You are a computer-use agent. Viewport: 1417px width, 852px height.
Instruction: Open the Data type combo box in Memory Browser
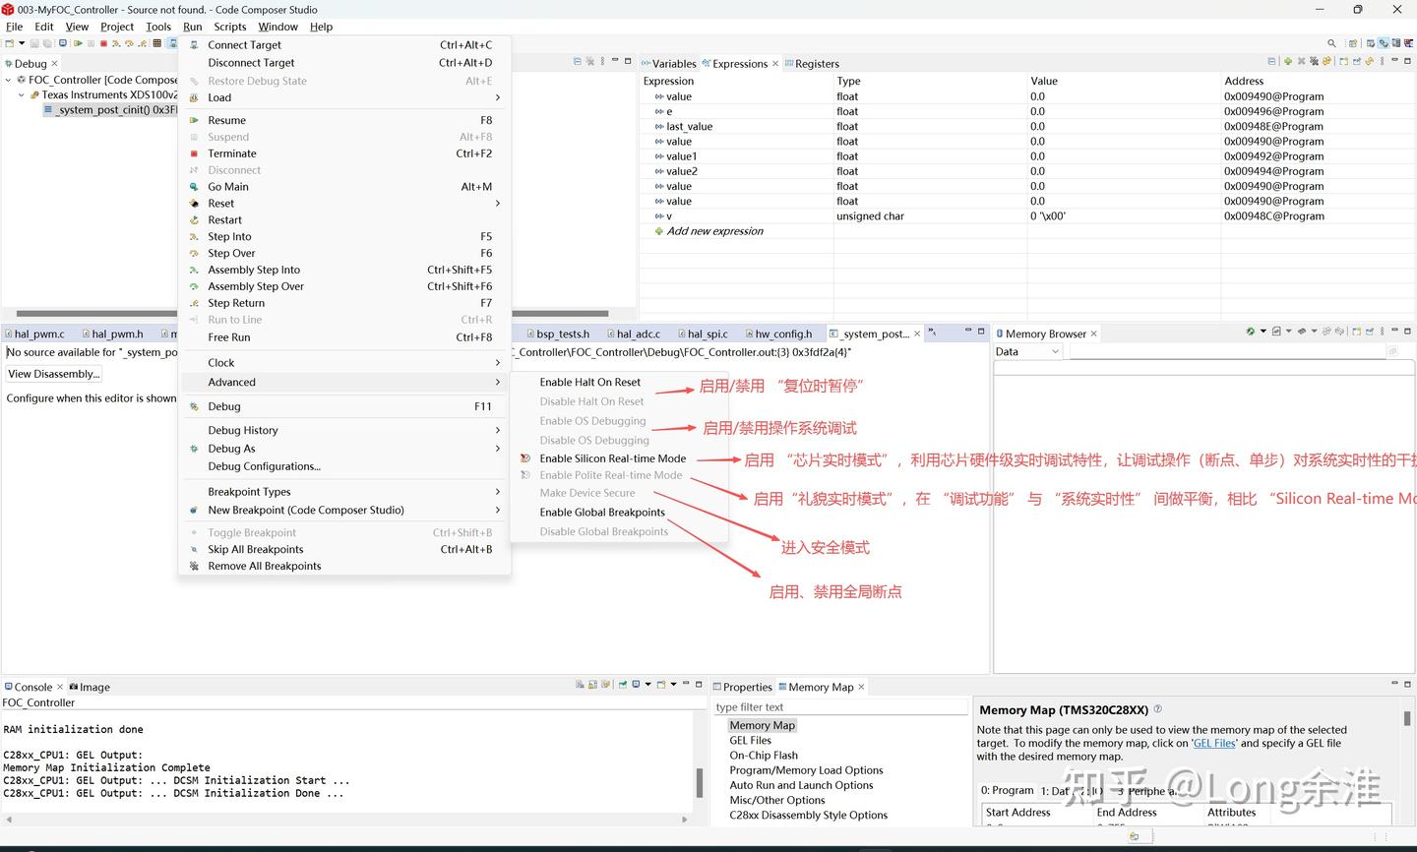click(1027, 352)
